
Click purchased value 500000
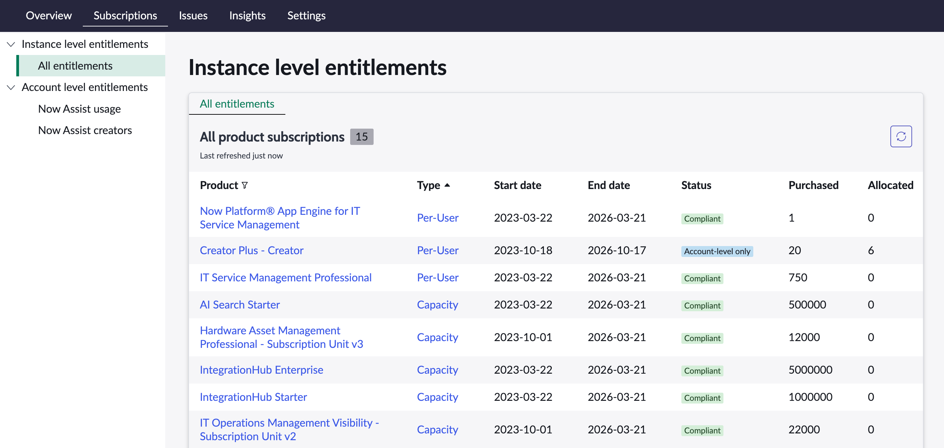click(807, 305)
